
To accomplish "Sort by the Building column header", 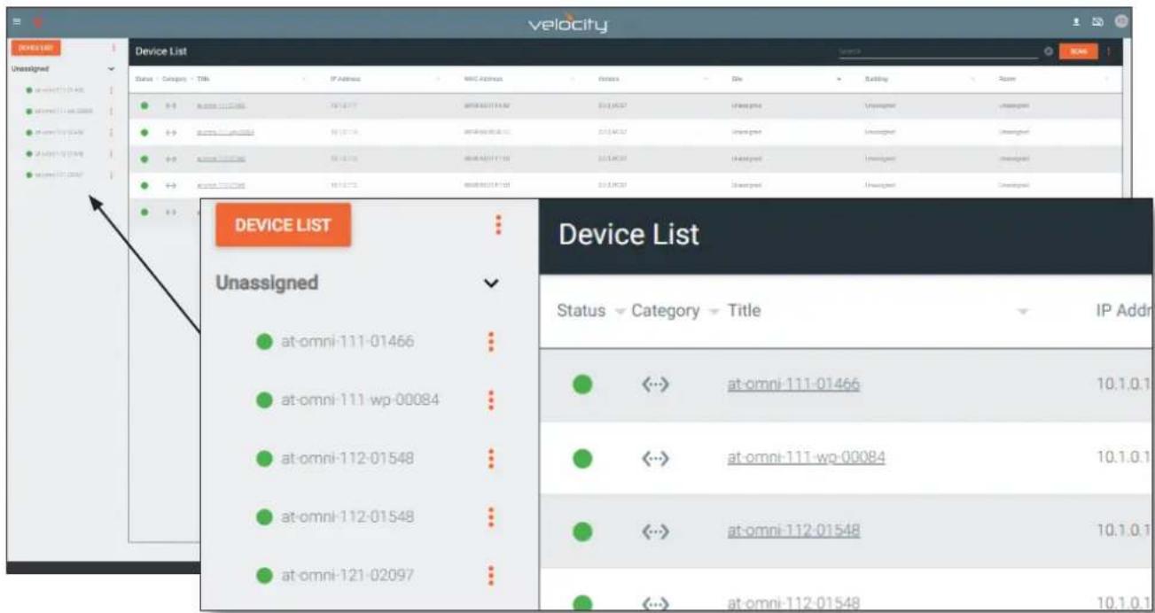I will (x=876, y=79).
